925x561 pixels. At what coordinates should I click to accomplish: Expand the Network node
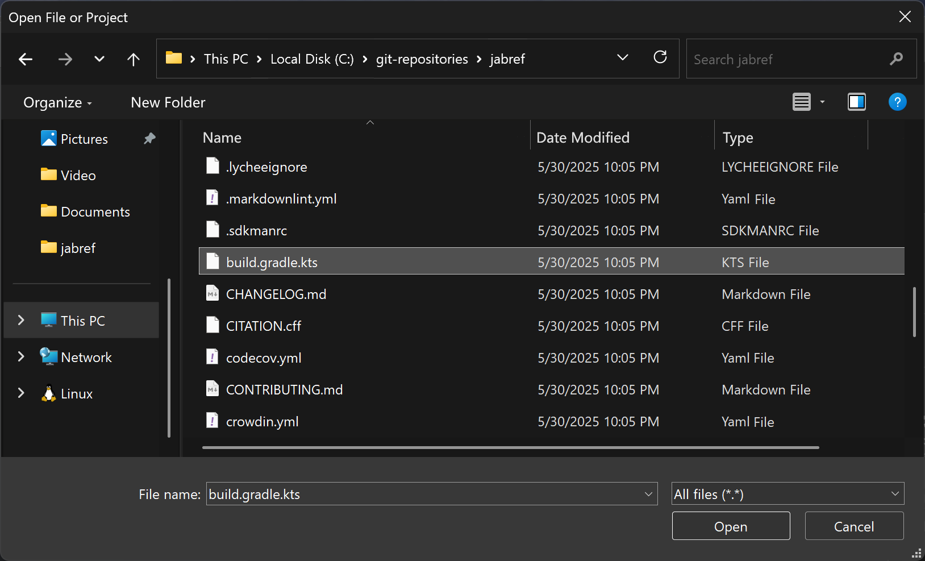(x=21, y=356)
